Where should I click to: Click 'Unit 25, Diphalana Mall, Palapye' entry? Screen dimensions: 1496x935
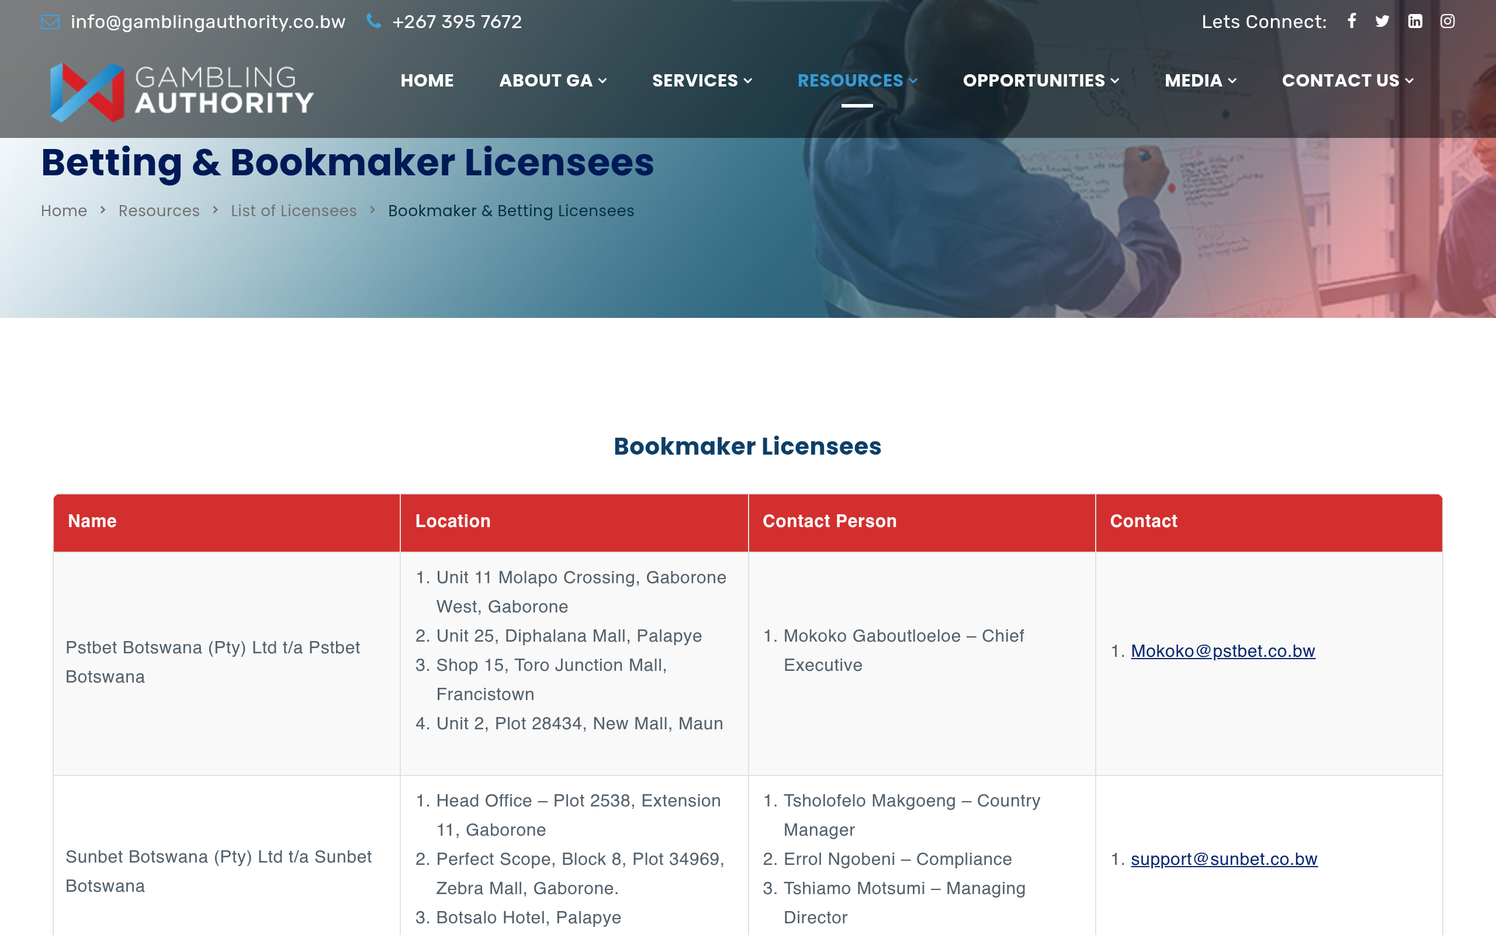pos(569,635)
